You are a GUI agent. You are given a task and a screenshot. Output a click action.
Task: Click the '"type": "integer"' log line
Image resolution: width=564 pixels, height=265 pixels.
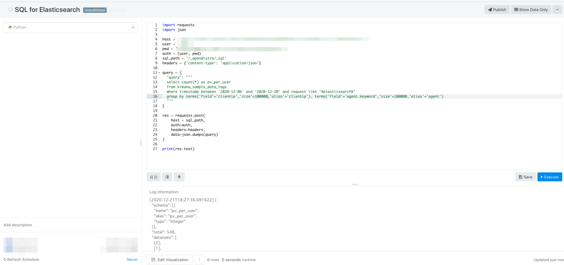tap(170, 221)
